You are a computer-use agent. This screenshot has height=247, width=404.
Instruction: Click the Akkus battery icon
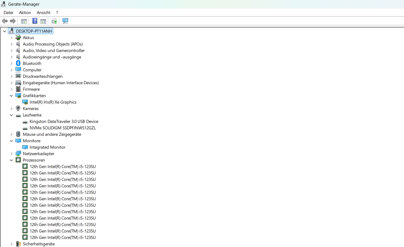click(18, 38)
